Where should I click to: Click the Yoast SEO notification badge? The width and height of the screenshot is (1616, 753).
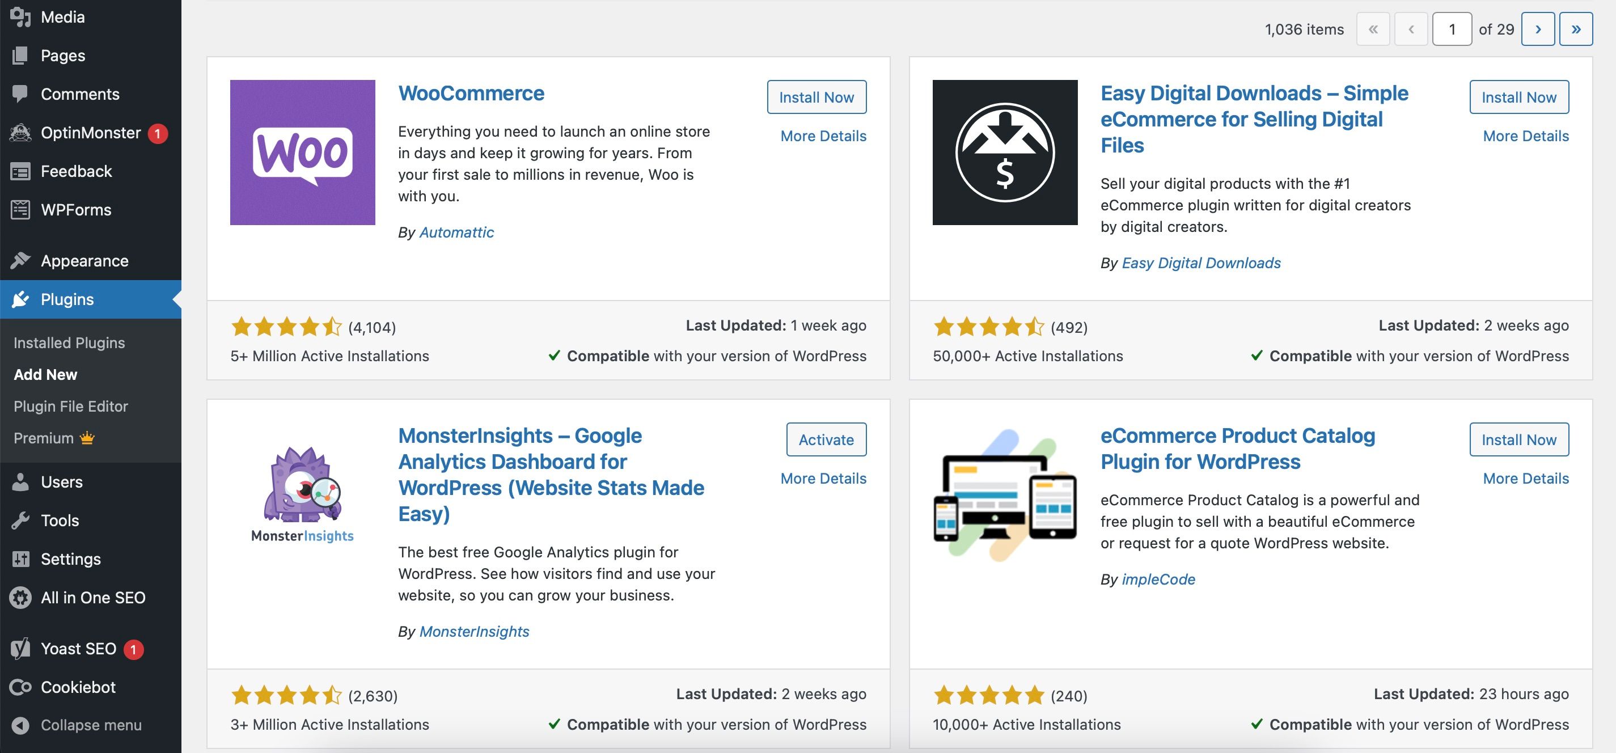pos(133,649)
